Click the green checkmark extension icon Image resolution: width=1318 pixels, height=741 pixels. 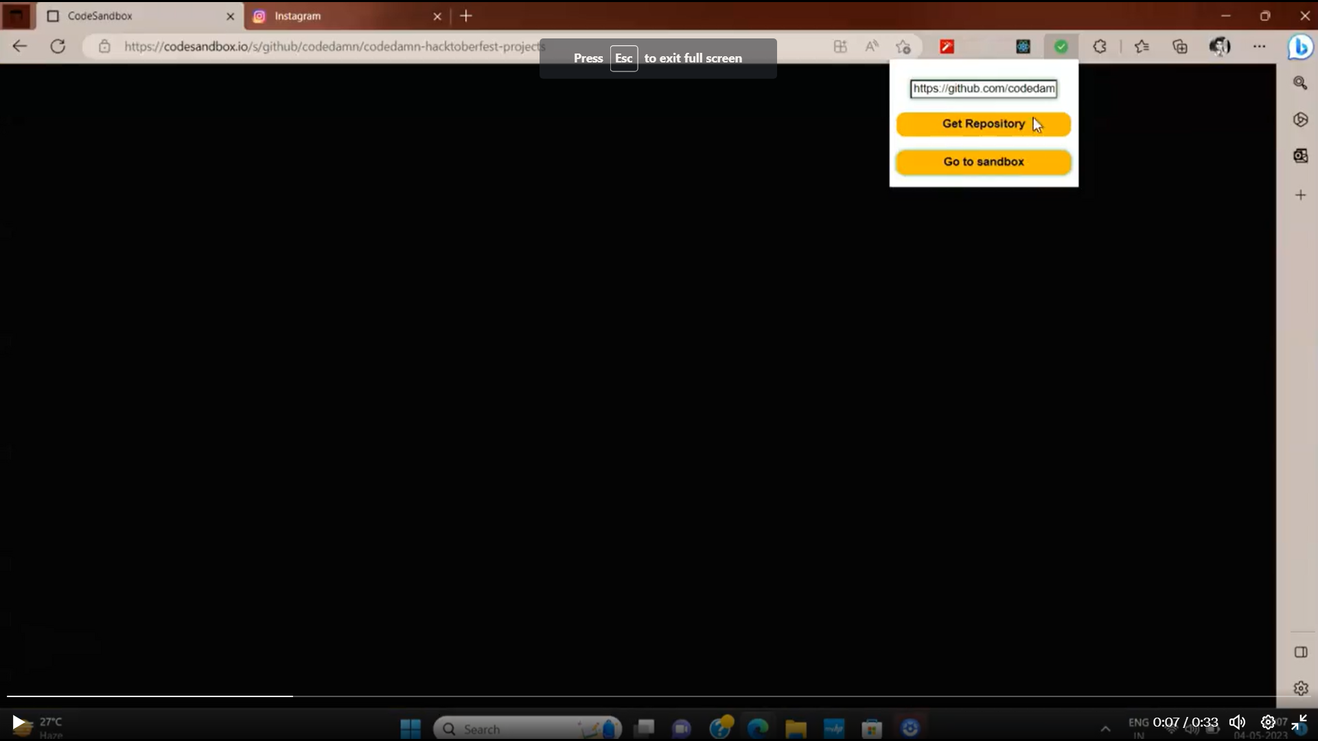coord(1061,47)
